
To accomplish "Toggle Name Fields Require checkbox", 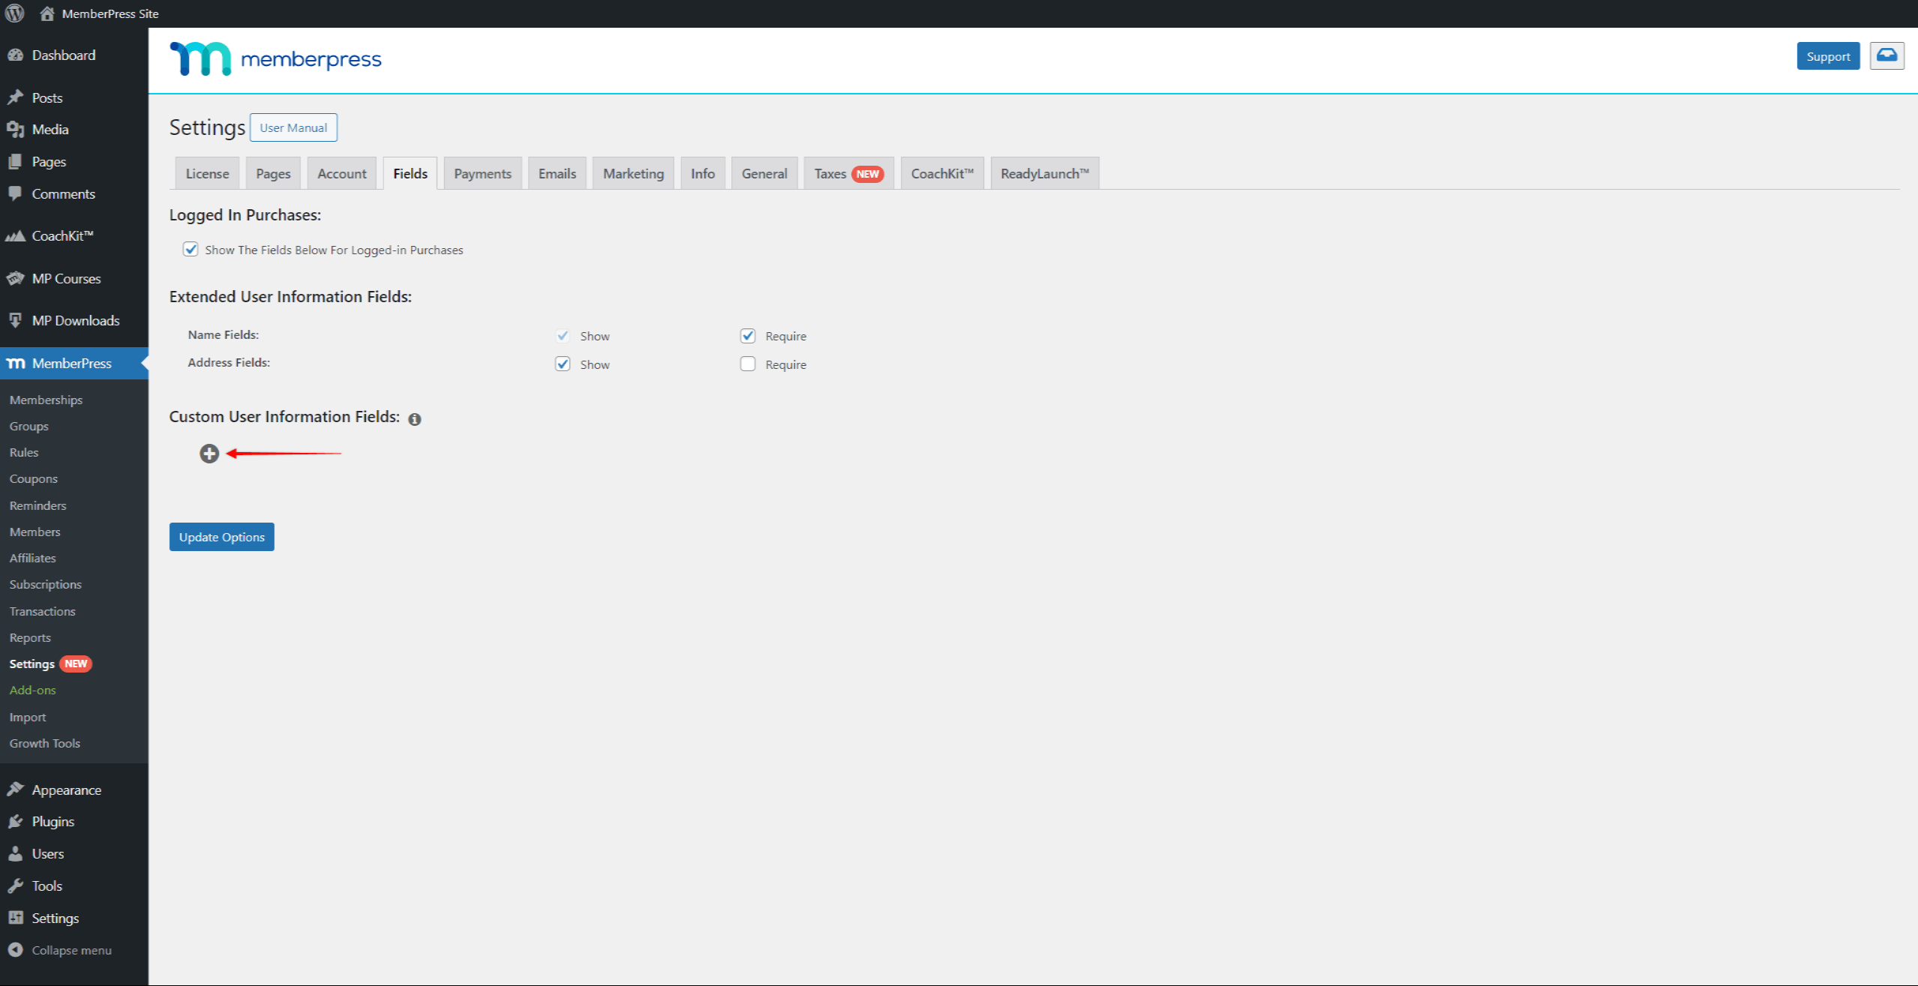I will [748, 335].
